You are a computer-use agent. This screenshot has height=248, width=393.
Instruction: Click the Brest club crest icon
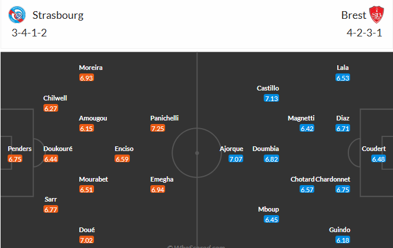[376, 15]
